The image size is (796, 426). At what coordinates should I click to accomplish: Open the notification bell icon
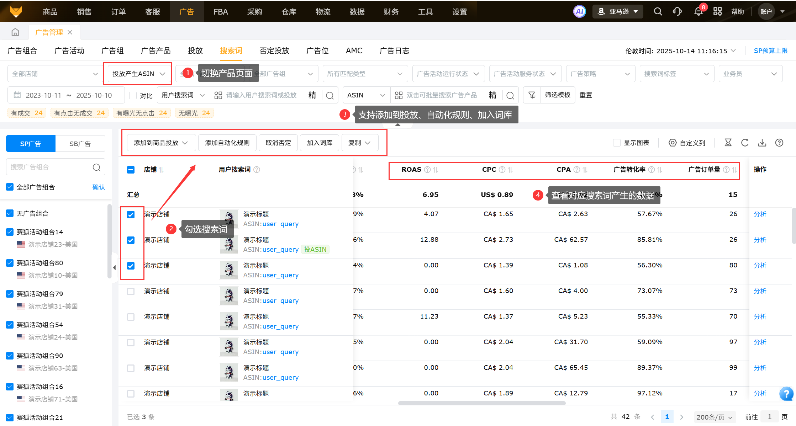[x=699, y=11]
